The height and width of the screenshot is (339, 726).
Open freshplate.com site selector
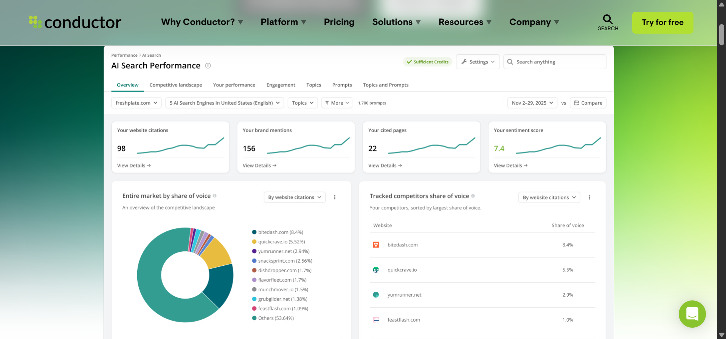click(137, 103)
